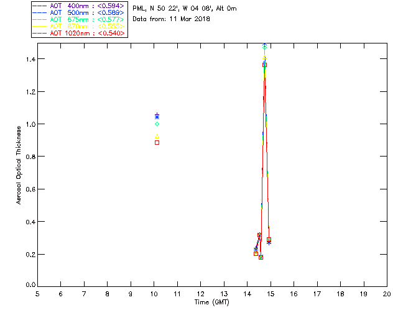Click the green diamond marker near 10 GMT
Image resolution: width=398 pixels, height=318 pixels.
(x=157, y=124)
